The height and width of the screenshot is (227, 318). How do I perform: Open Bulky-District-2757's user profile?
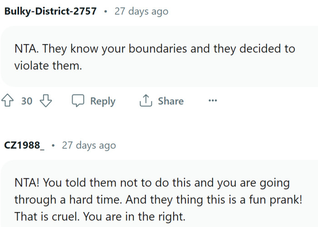(50, 11)
